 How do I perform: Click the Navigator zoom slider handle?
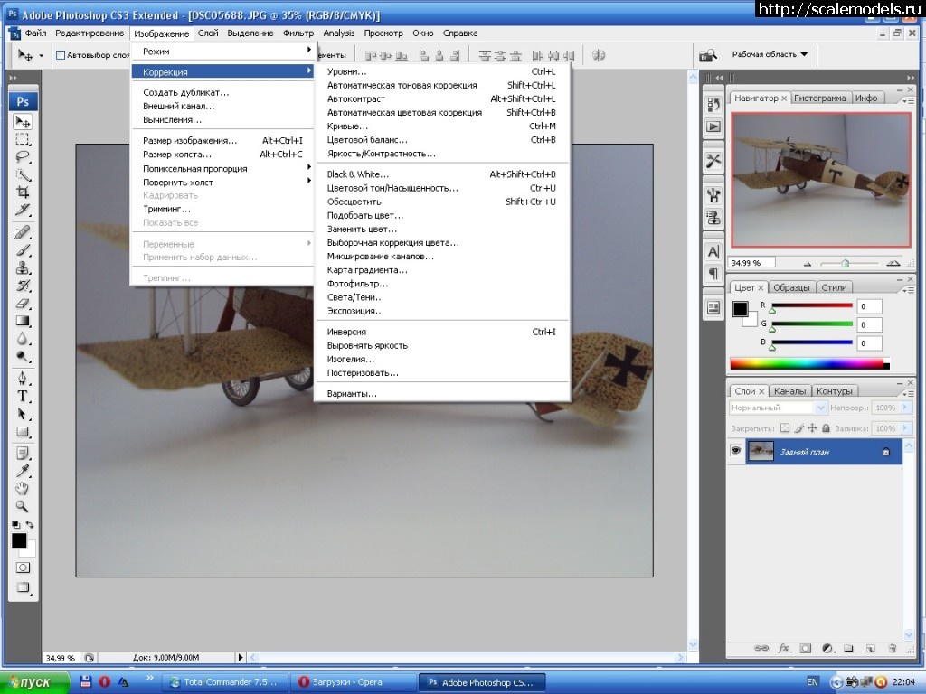click(845, 263)
